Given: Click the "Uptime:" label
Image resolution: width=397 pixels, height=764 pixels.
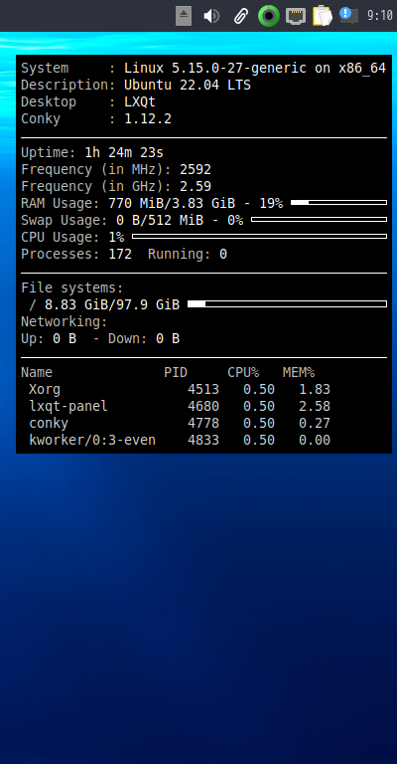Looking at the screenshot, I should 49,152.
